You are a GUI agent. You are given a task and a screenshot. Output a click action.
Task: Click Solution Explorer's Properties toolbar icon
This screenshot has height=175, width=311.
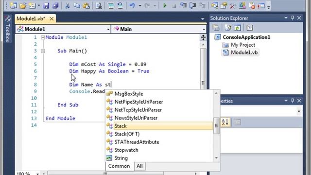[216, 28]
